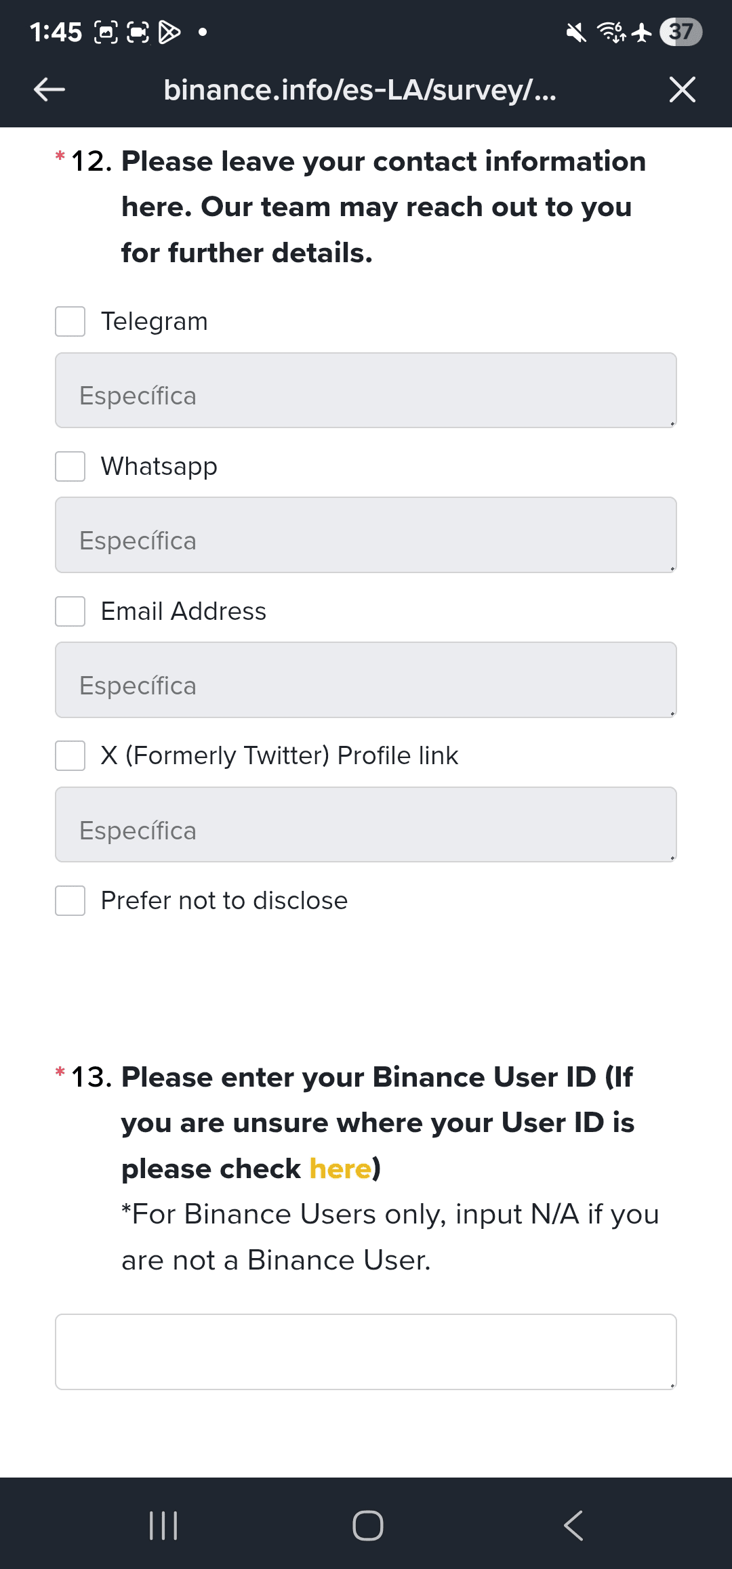Select X (Formerly Twitter) Profile link checkbox
Image resolution: width=732 pixels, height=1569 pixels.
pyautogui.click(x=70, y=755)
